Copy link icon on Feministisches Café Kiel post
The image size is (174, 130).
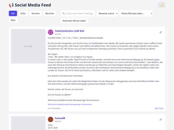coord(160,32)
